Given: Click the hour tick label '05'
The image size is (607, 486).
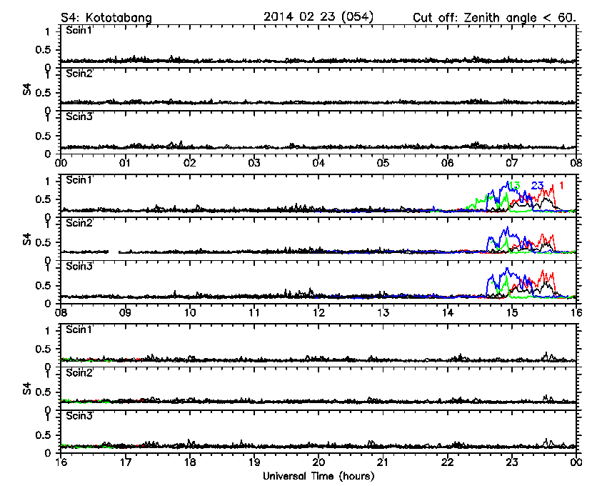Looking at the screenshot, I should click(383, 163).
